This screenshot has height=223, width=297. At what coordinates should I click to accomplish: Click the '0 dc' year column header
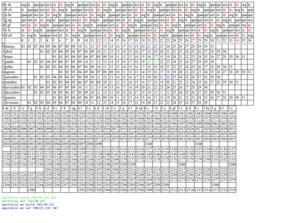pos(6,108)
